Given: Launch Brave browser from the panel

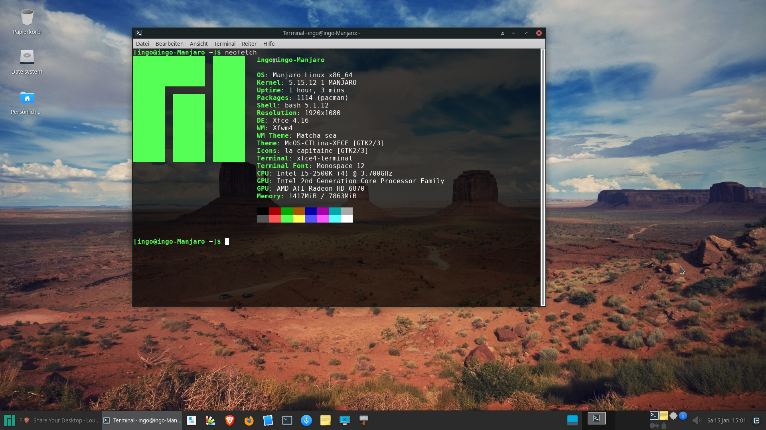Looking at the screenshot, I should 229,420.
